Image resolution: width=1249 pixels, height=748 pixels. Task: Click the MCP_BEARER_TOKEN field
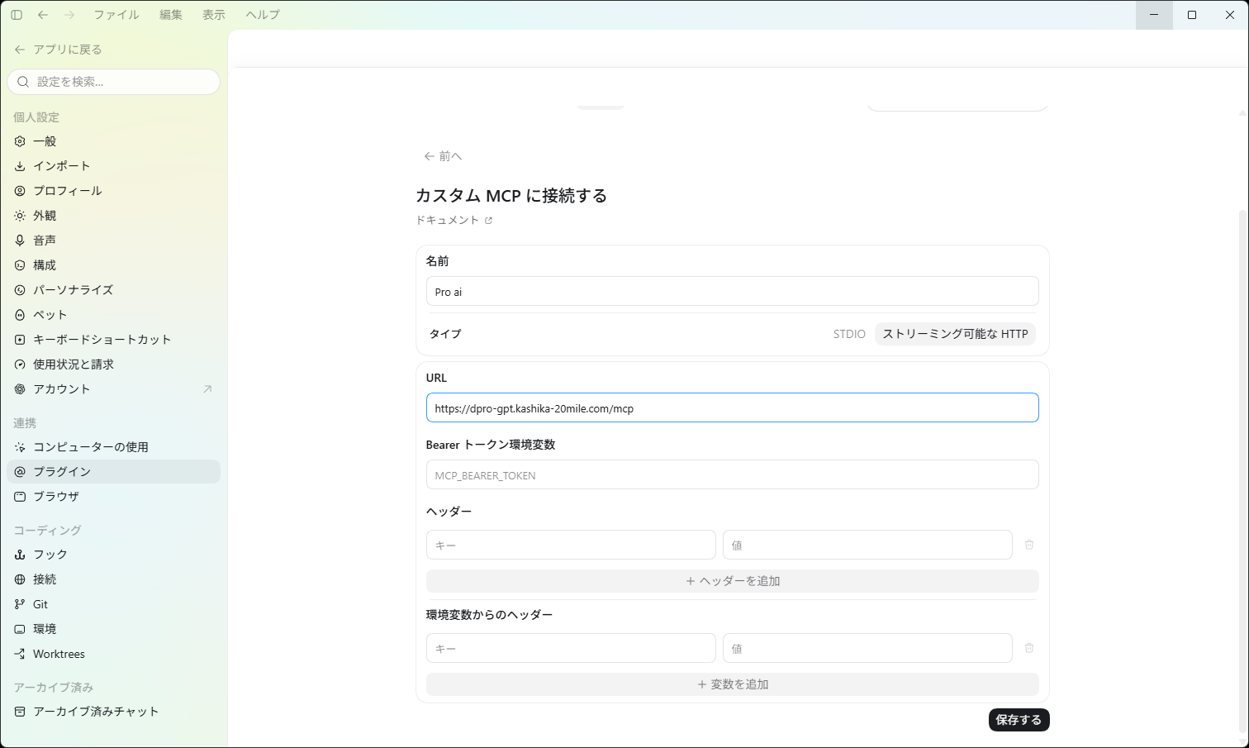pyautogui.click(x=732, y=475)
